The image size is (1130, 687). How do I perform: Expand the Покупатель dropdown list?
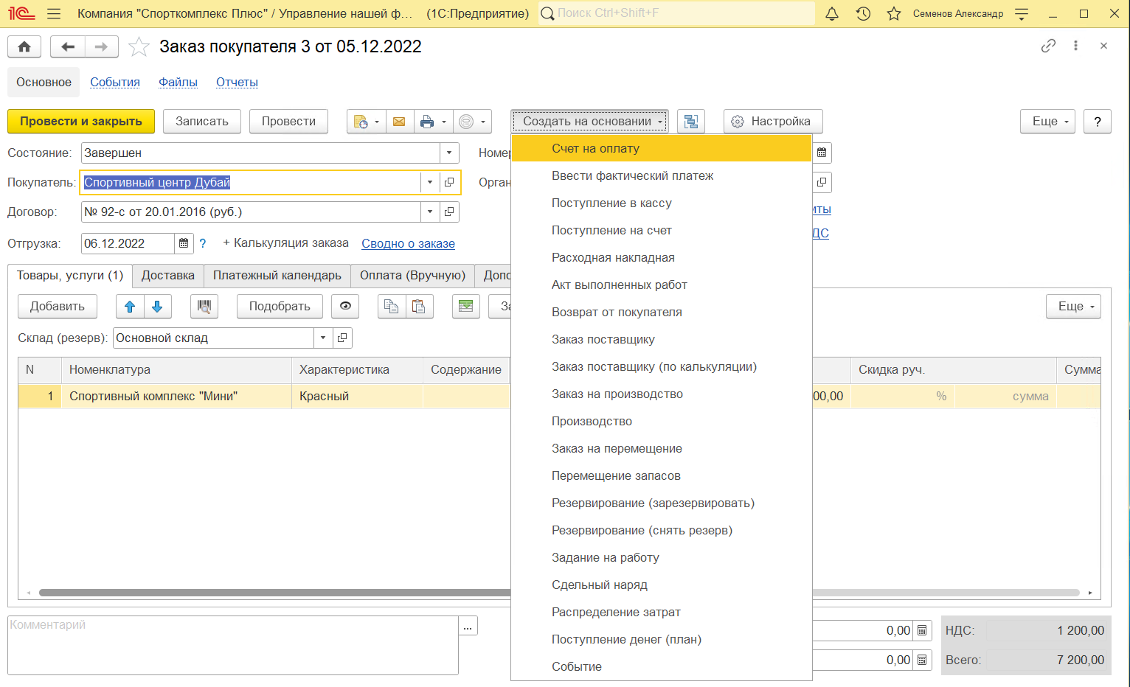click(x=430, y=182)
